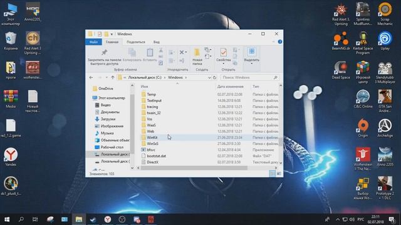Viewport: 401px width, 225px height.
Task: Click the delete X ribbon icon
Action: point(182,52)
